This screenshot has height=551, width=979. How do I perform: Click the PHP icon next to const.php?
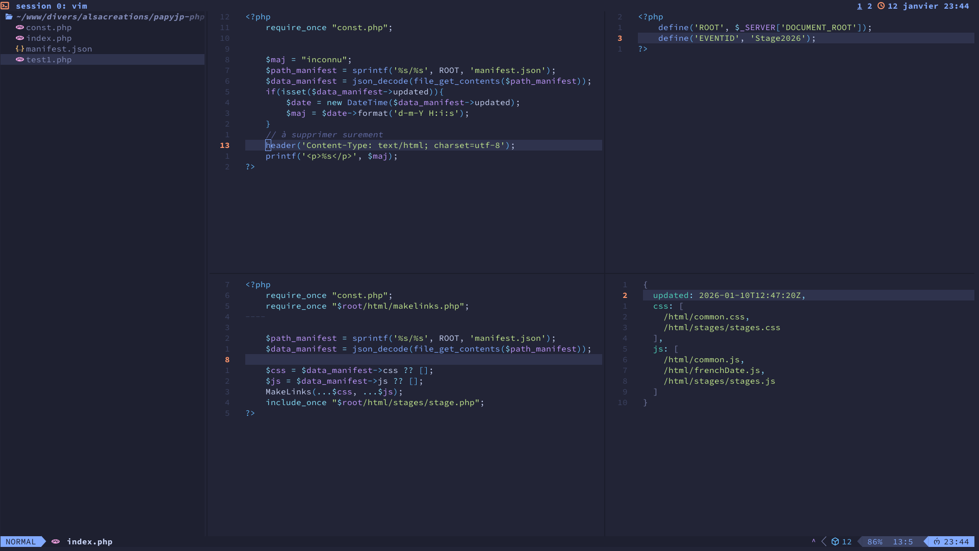click(x=20, y=28)
